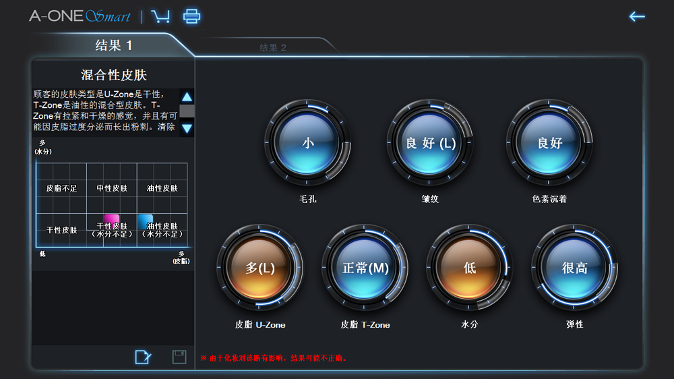The height and width of the screenshot is (379, 674).
Task: Click the save floppy disk icon
Action: [x=179, y=357]
